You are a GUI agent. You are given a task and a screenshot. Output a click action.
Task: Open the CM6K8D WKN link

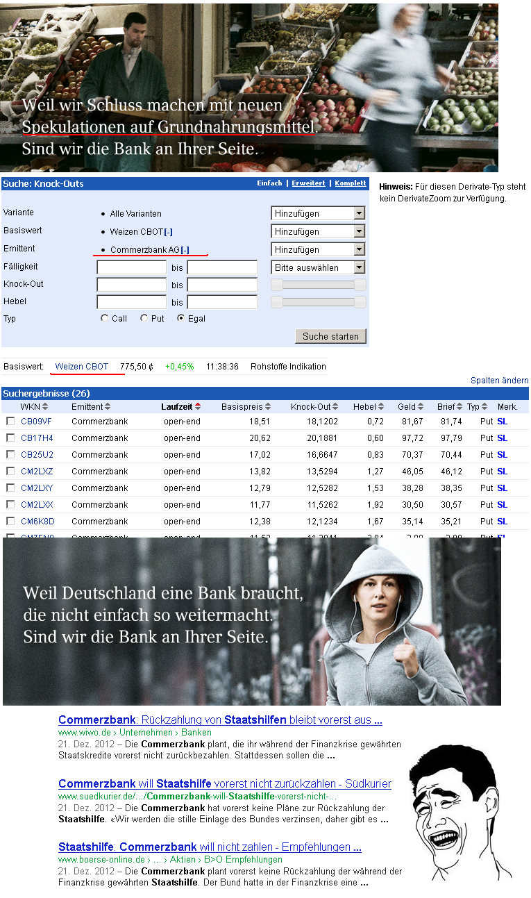tap(37, 522)
